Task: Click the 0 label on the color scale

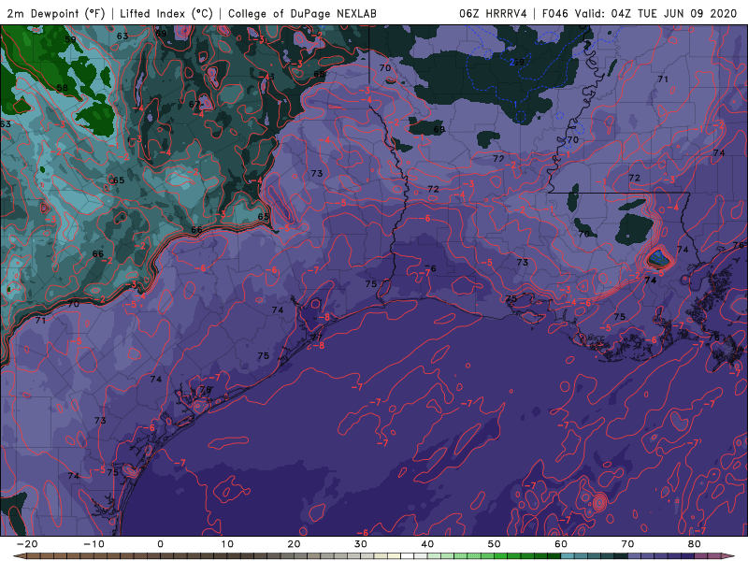Action: coord(160,544)
